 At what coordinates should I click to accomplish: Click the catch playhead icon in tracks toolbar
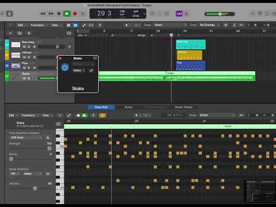(100, 25)
